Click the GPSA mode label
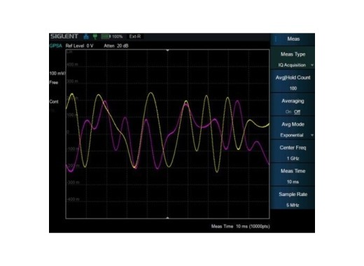Screen dimensions: 364x266 coord(56,45)
